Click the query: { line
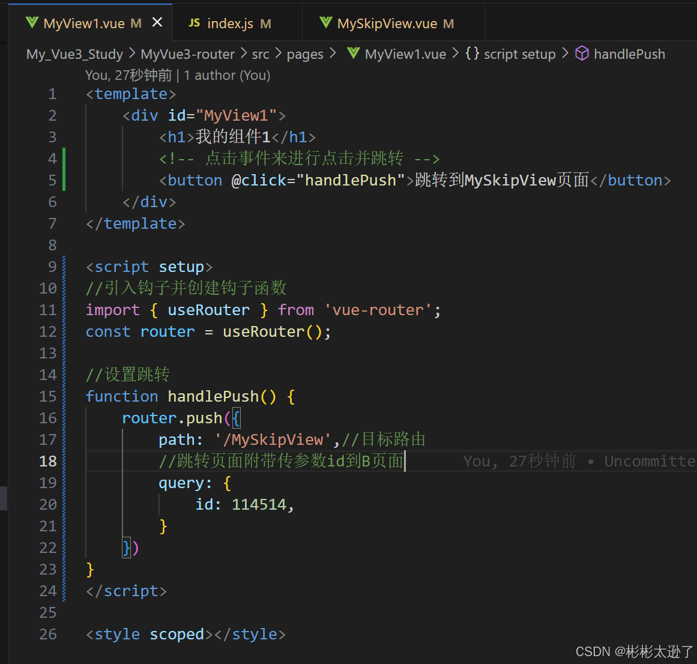 [x=195, y=483]
